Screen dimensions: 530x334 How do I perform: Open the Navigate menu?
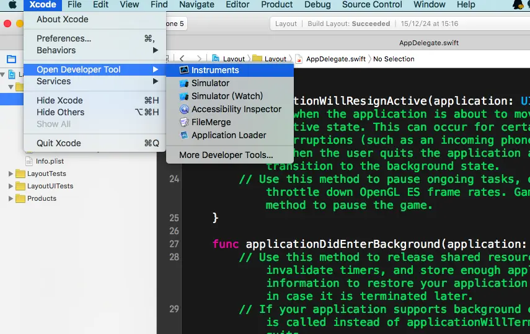point(197,5)
